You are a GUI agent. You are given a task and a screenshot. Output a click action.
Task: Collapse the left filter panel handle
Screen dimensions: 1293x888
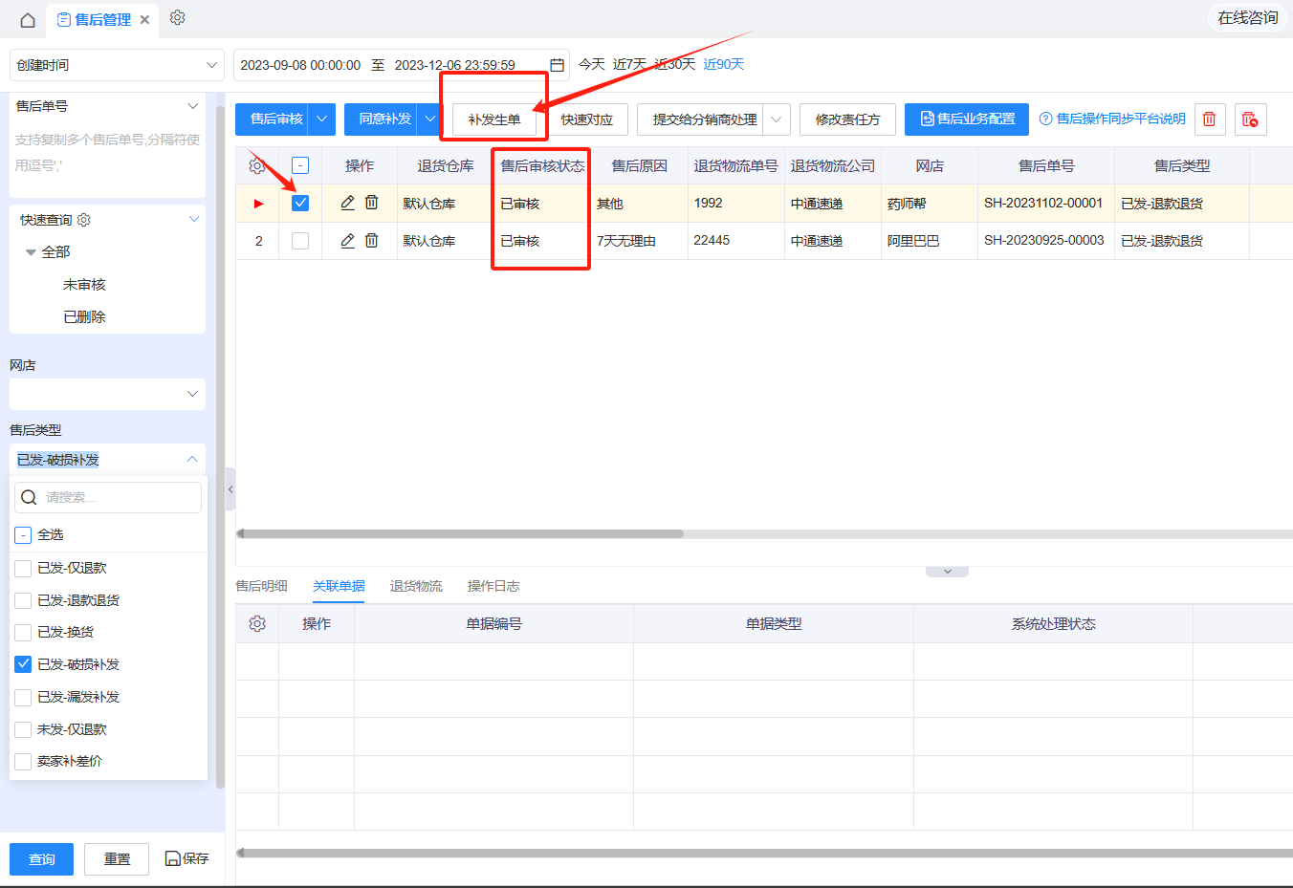(230, 489)
